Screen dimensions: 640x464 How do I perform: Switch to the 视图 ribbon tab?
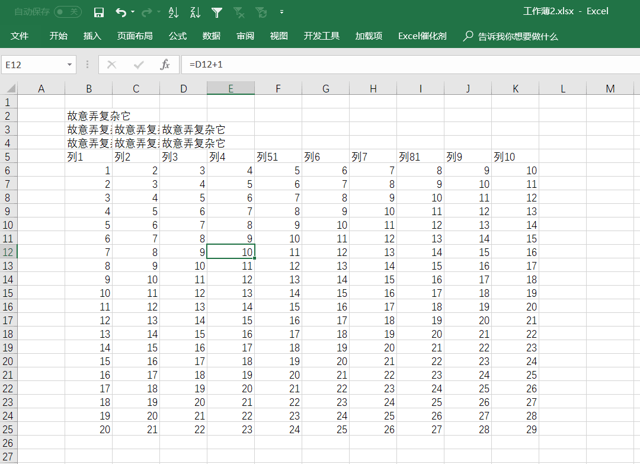pos(279,36)
